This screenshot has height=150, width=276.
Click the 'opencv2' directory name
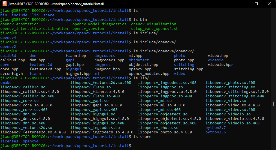click(x=8, y=47)
